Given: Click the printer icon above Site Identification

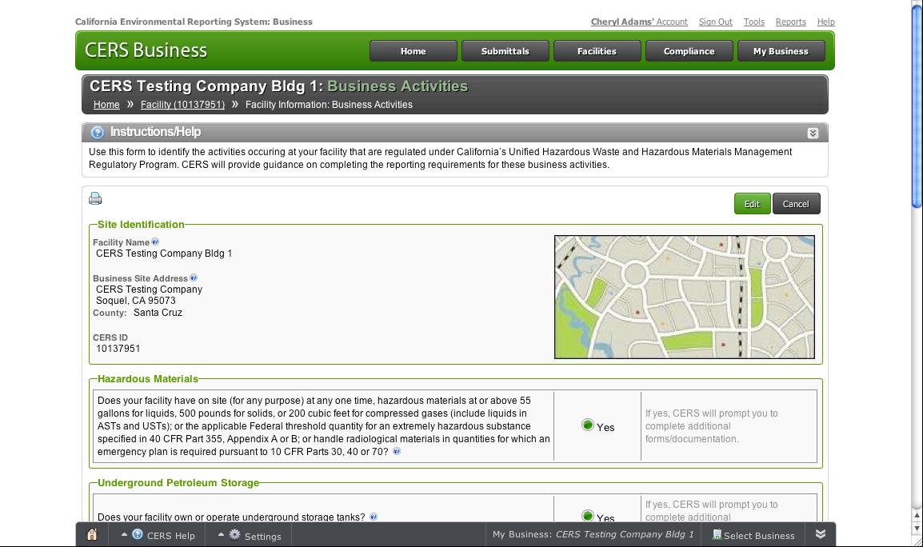Looking at the screenshot, I should (94, 198).
